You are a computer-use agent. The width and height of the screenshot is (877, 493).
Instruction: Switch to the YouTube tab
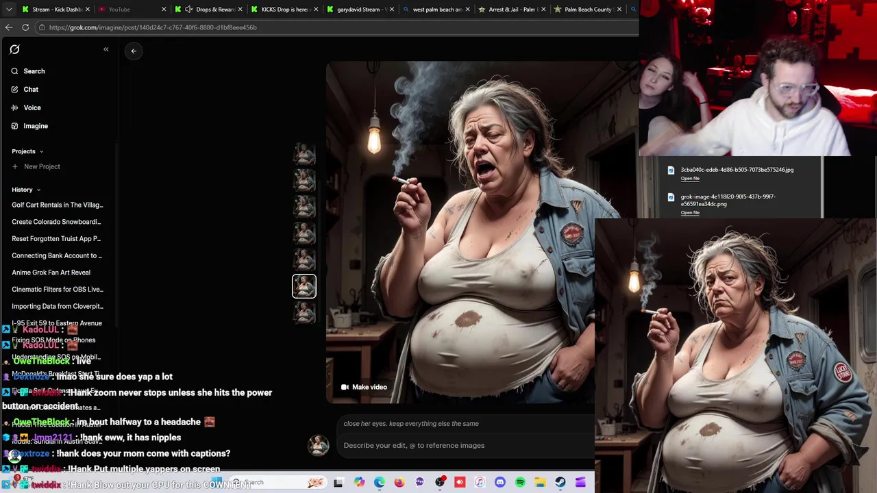[130, 10]
